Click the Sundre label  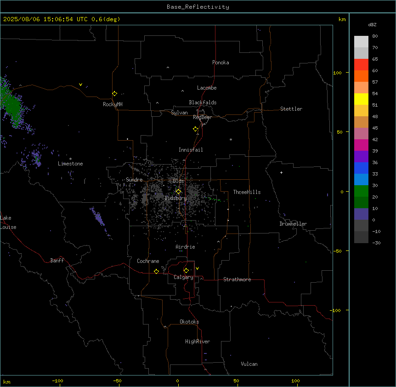click(x=134, y=180)
